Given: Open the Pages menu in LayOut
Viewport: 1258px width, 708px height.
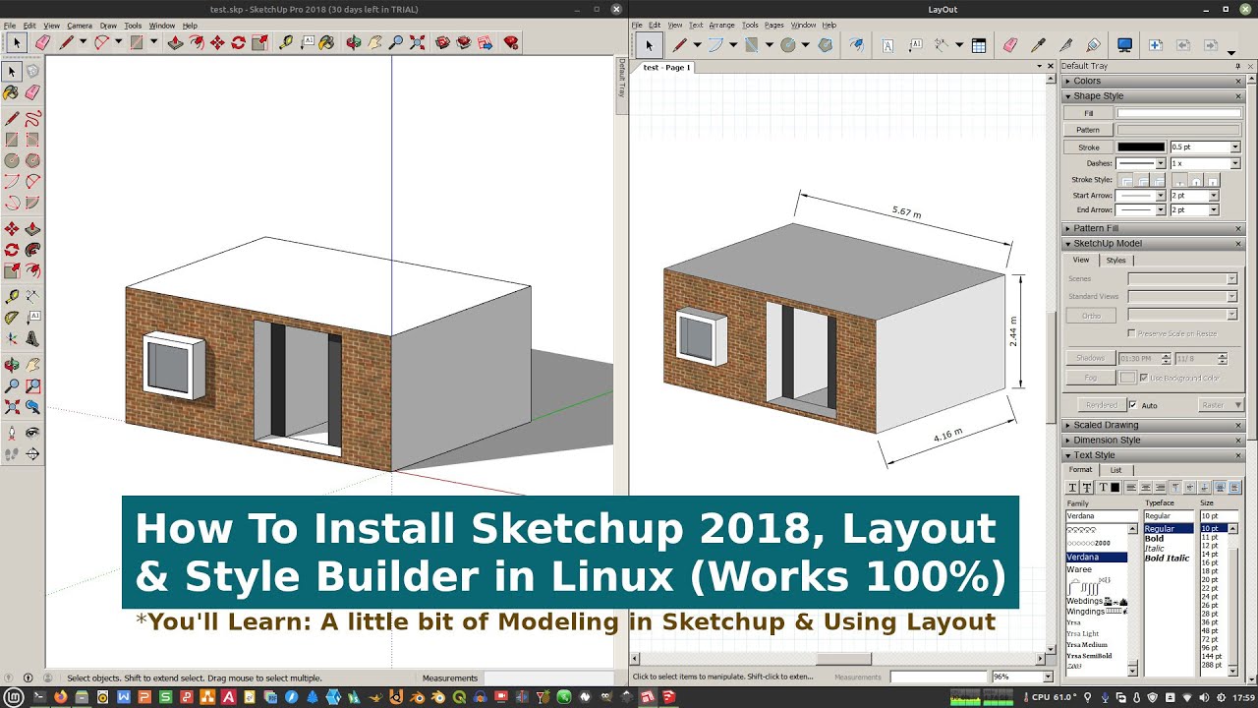Looking at the screenshot, I should 774,25.
